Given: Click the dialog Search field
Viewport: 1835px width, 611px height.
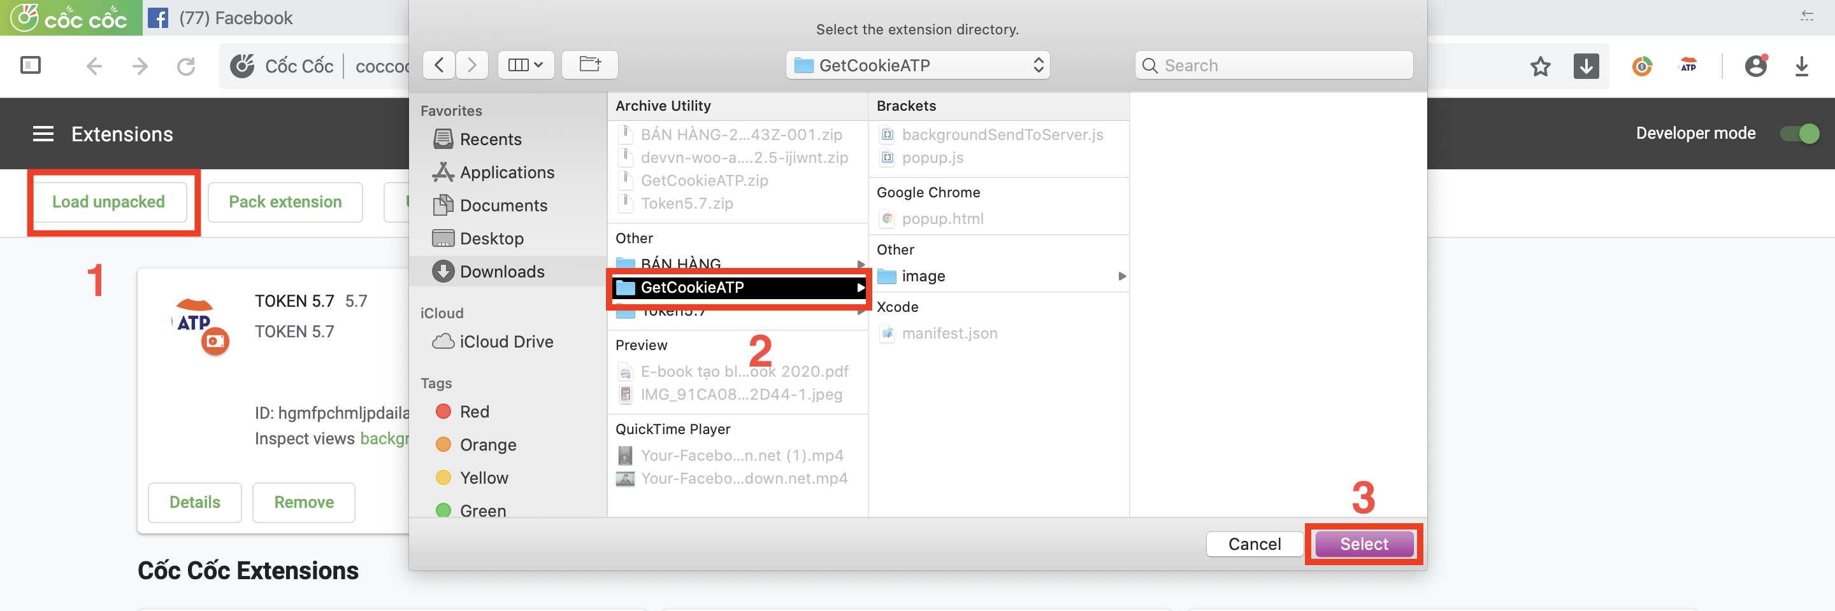Looking at the screenshot, I should coord(1274,66).
